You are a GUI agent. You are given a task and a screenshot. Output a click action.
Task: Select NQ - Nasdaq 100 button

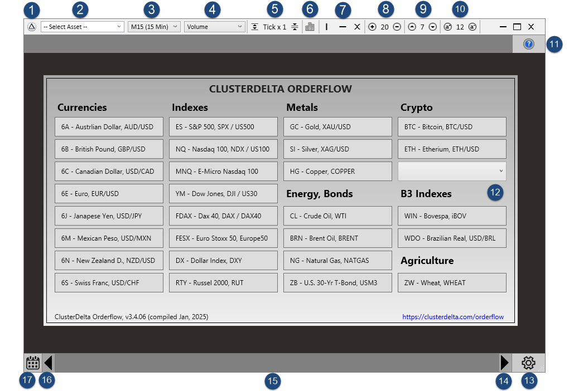pyautogui.click(x=223, y=149)
